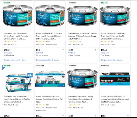Open the 12-Pack Pro Plan box image
Image resolution: width=137 pixels, height=118 pixels.
[x=50, y=79]
